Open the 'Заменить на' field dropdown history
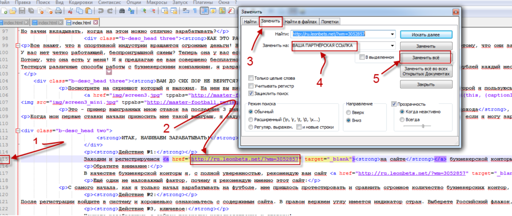The width and height of the screenshot is (512, 216). pos(392,46)
